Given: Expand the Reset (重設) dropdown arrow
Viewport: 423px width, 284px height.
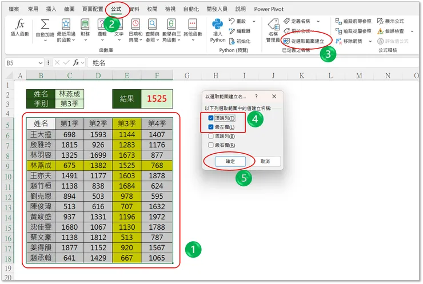Looking at the screenshot, I should coord(254,21).
